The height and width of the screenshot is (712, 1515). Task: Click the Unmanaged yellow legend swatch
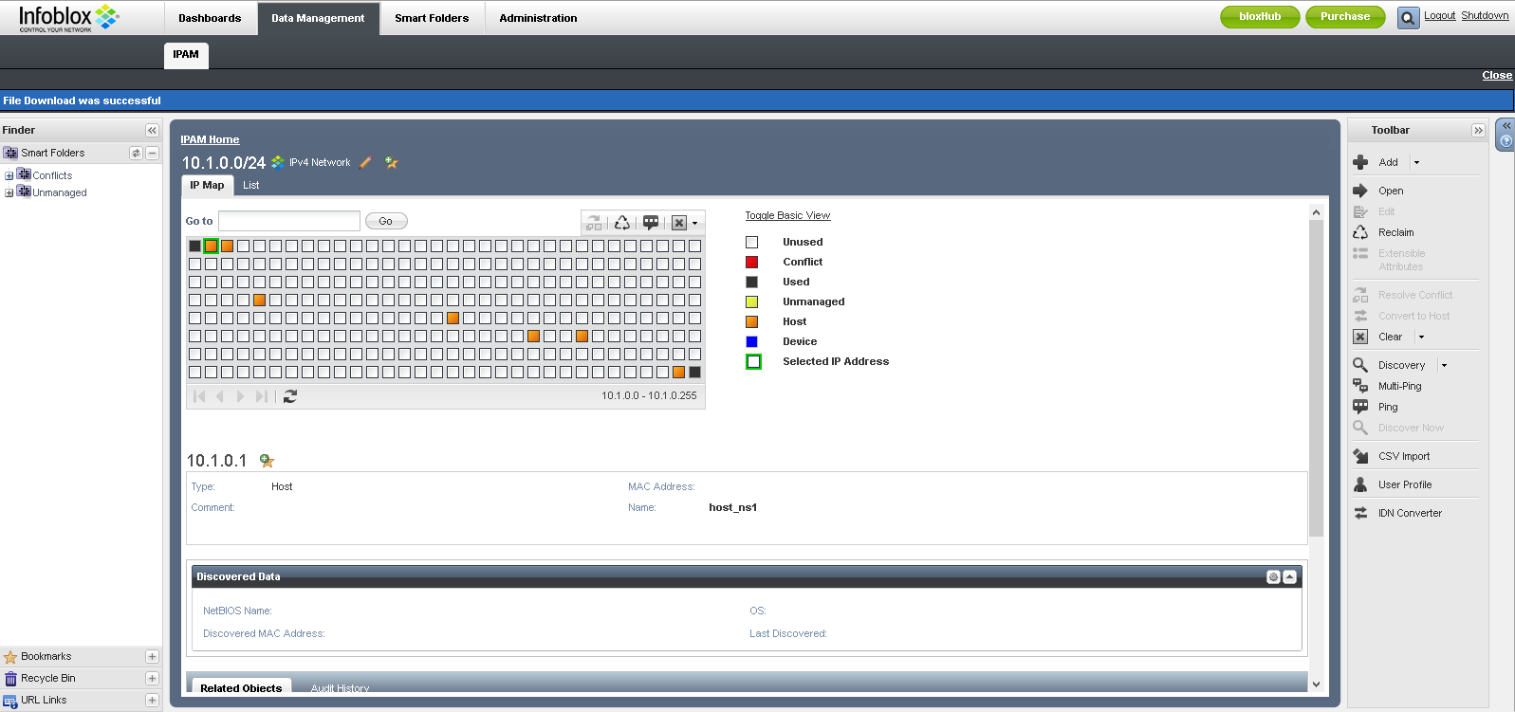click(751, 301)
